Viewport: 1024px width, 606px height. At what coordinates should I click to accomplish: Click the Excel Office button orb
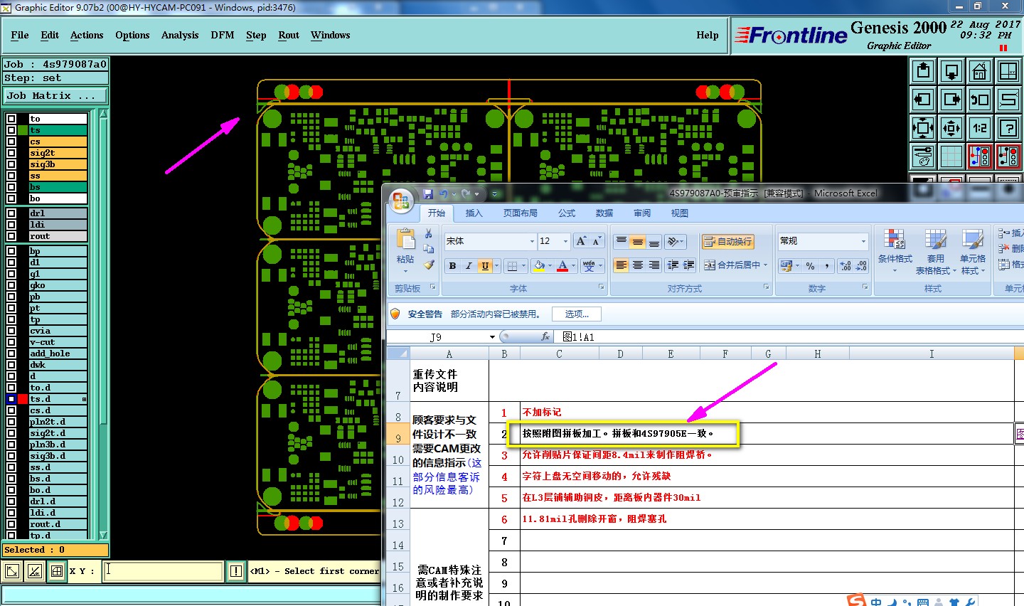401,202
